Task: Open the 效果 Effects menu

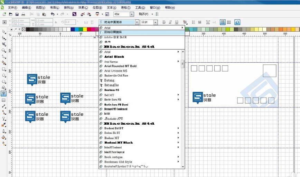Action: [x=83, y=8]
